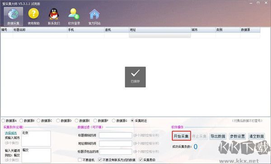
Task: Select 采集附近 radio button
Action: click(132, 121)
